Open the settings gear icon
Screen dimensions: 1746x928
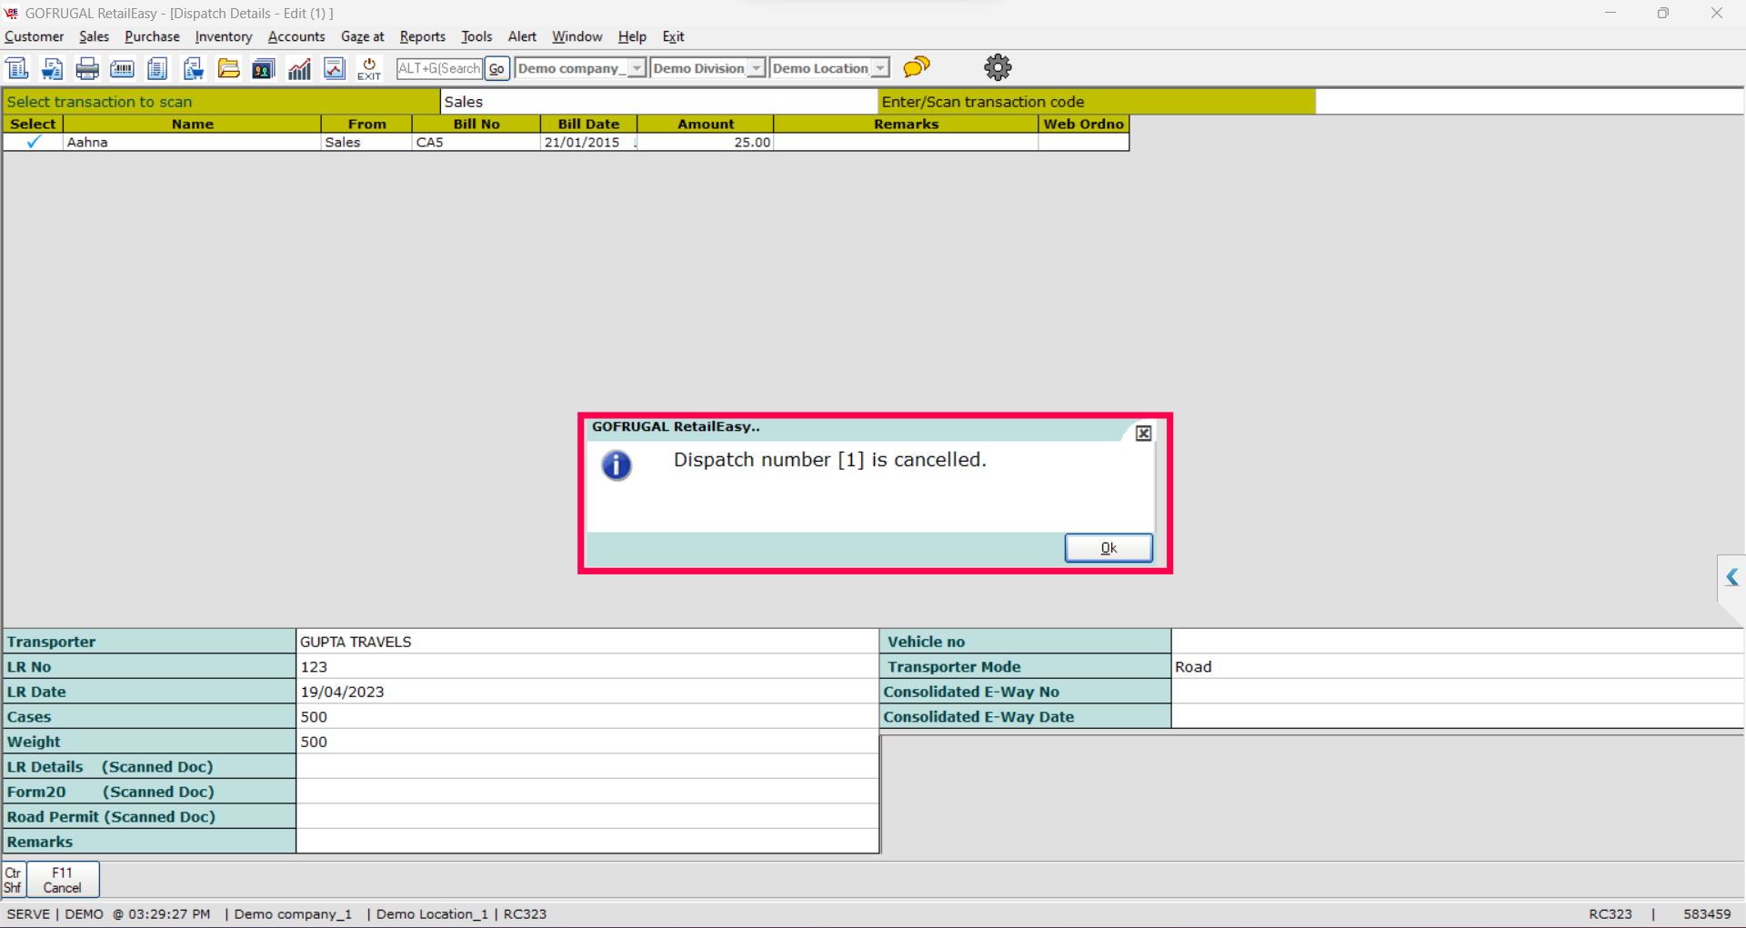998,66
